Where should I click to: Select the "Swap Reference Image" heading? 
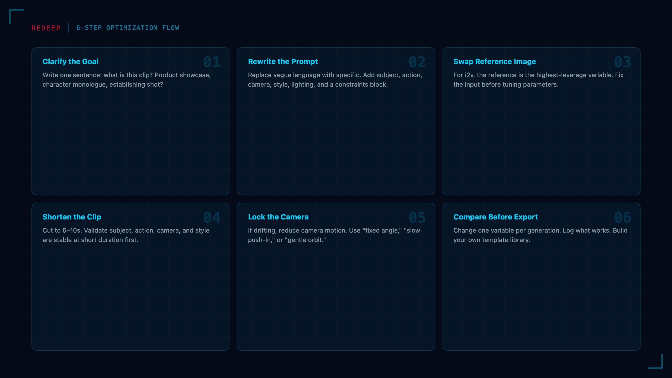pyautogui.click(x=495, y=61)
